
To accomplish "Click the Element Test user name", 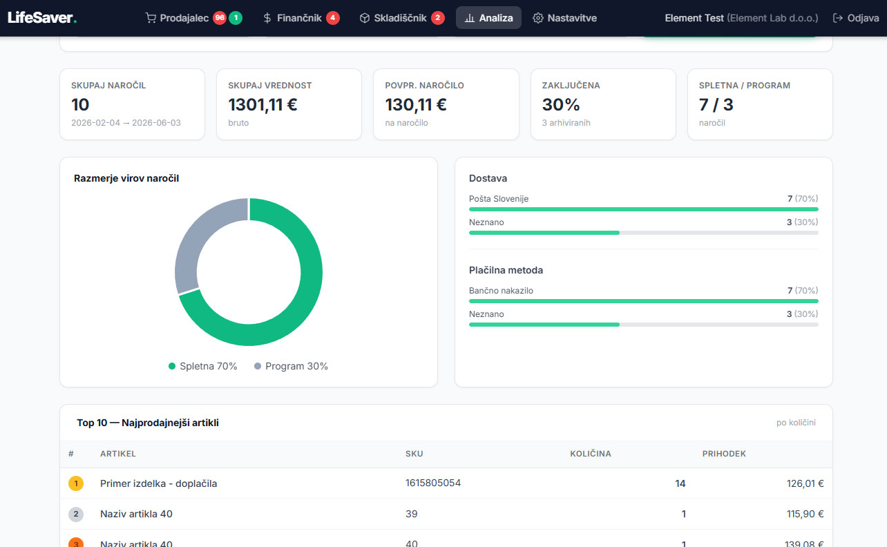I will click(694, 18).
